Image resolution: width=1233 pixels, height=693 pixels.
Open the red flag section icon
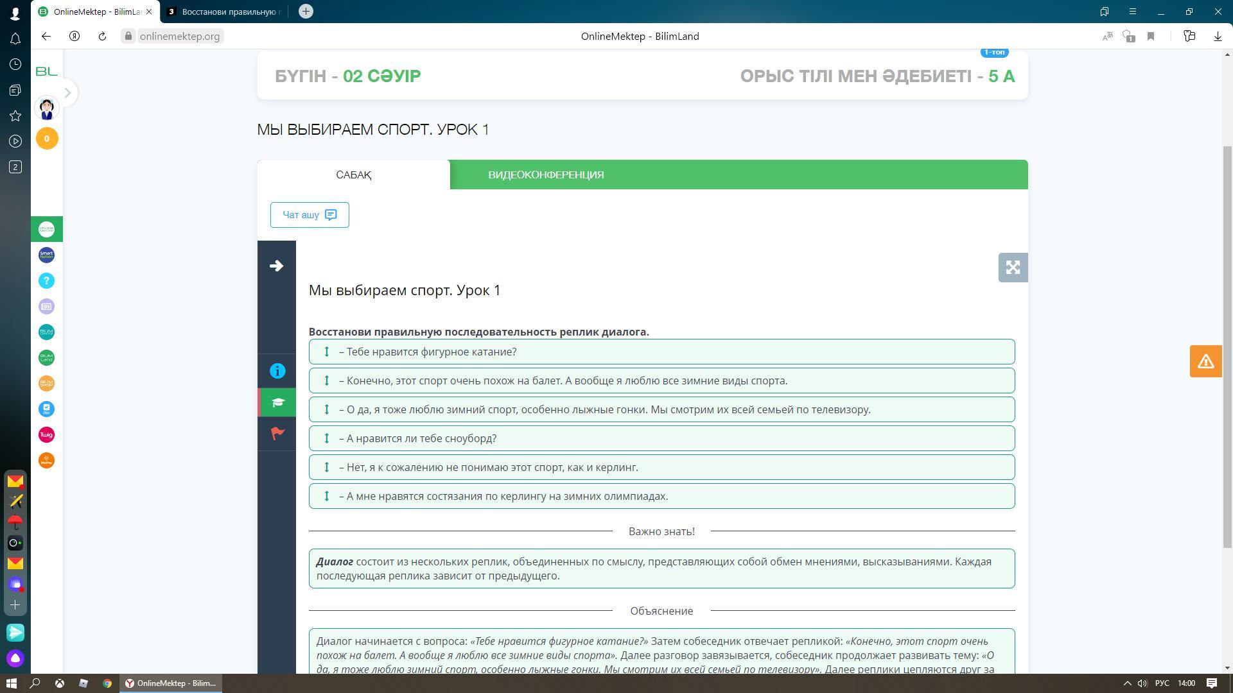[277, 433]
